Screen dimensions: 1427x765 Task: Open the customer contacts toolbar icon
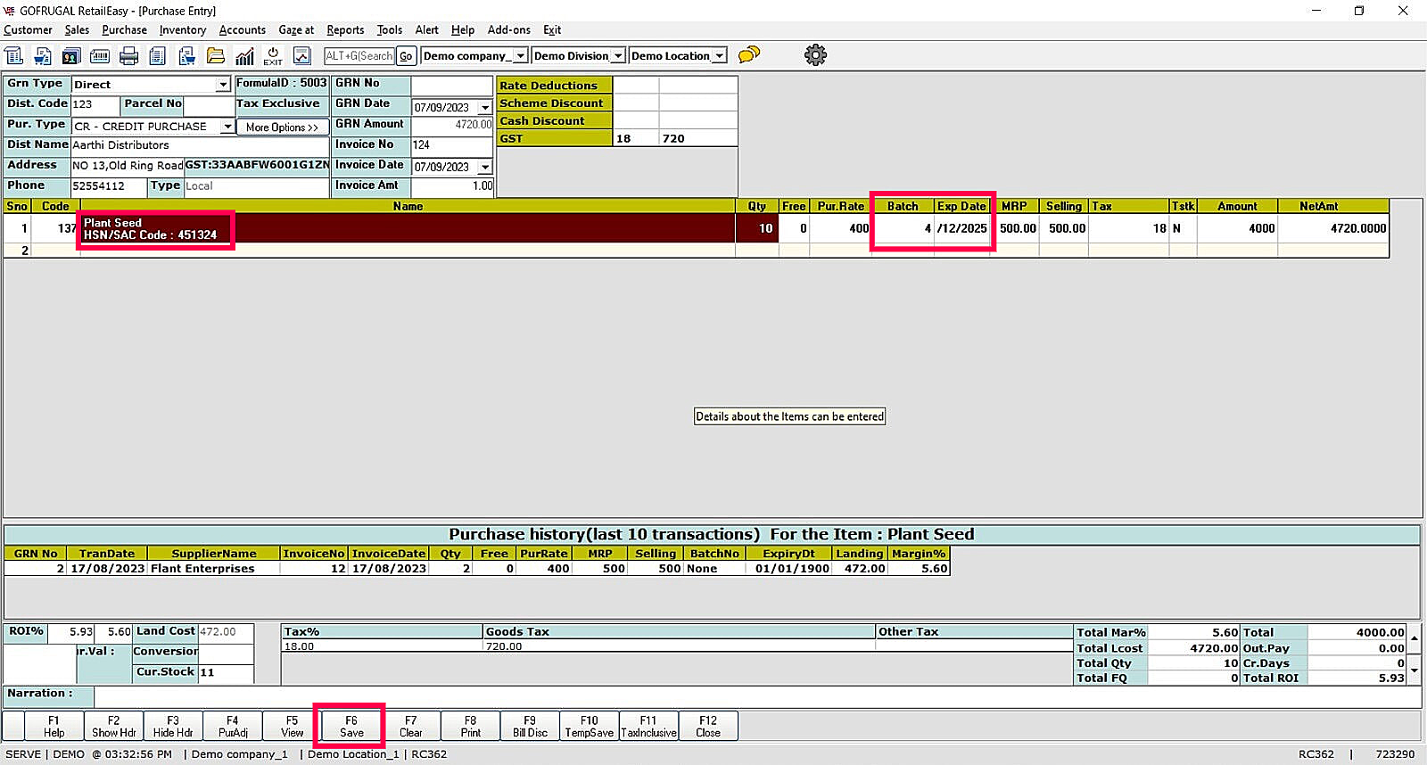coord(71,56)
